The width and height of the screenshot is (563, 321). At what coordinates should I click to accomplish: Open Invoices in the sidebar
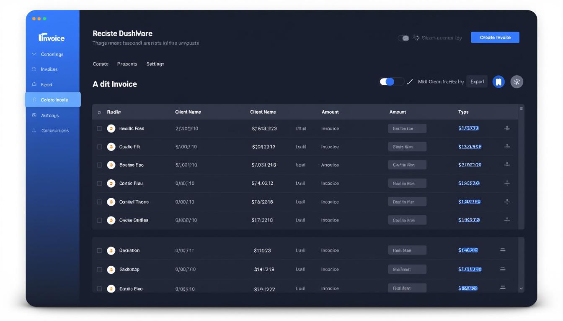49,69
